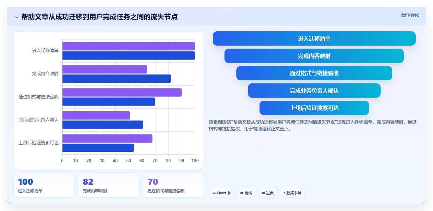Select the 进入迁移清单 funnel stage
The image size is (433, 211).
click(x=314, y=38)
